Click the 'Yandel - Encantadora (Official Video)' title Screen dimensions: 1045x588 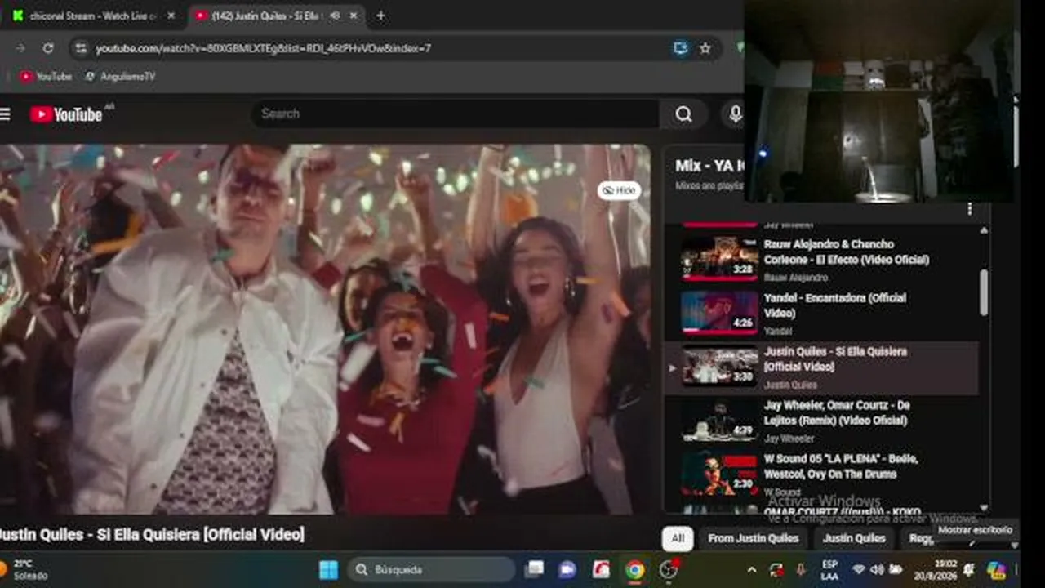(835, 306)
